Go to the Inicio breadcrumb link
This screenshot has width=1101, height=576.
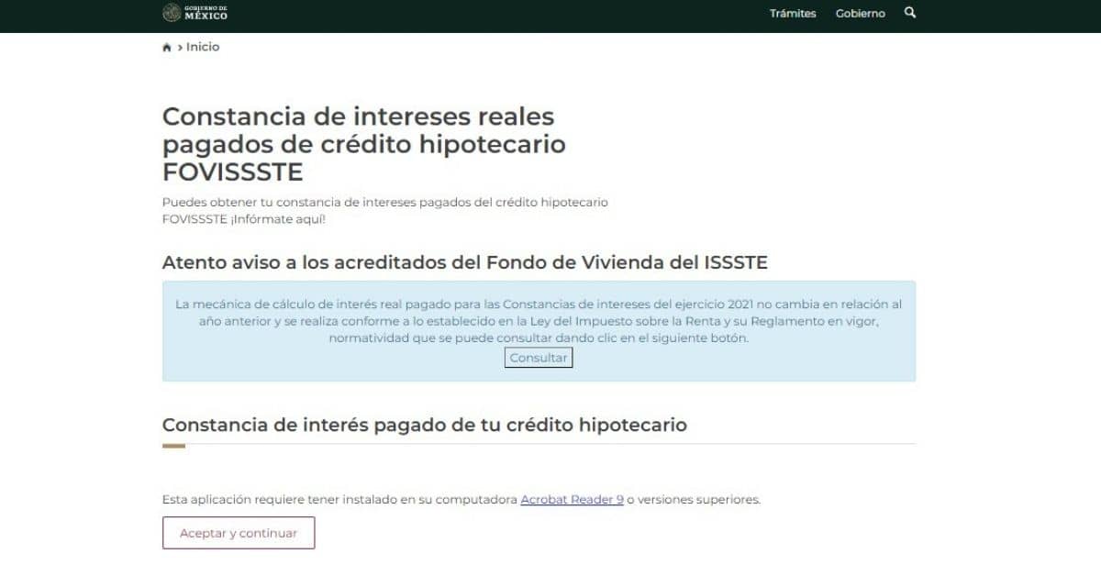[203, 47]
